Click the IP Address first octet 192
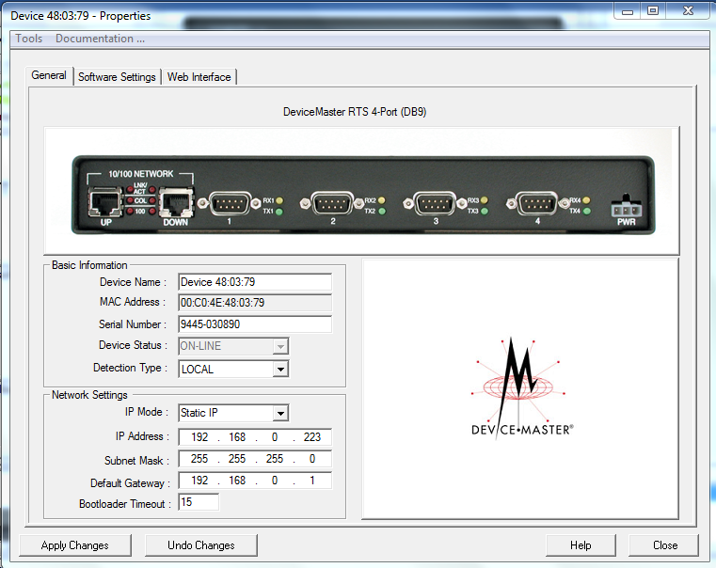This screenshot has width=716, height=568. tap(199, 437)
